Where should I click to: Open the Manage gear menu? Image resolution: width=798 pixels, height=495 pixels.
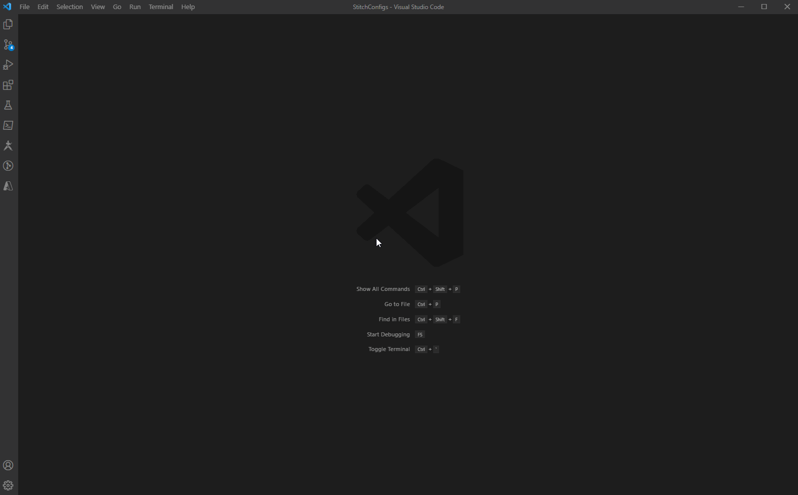pos(8,485)
